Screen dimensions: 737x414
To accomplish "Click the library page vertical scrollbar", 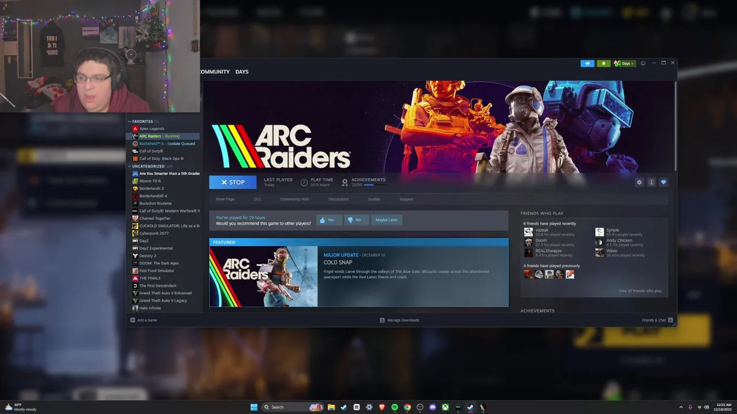I will tap(675, 126).
